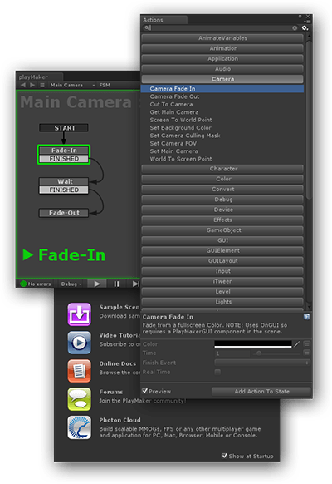Open the FSM selector dropdown
The width and height of the screenshot is (332, 484).
pyautogui.click(x=105, y=85)
